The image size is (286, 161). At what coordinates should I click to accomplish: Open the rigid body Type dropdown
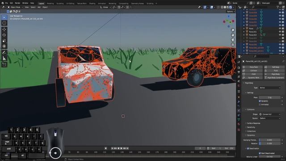click(269, 88)
